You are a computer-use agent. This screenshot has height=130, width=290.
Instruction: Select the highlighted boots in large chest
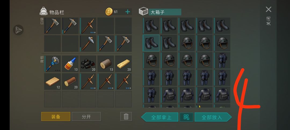151,43
